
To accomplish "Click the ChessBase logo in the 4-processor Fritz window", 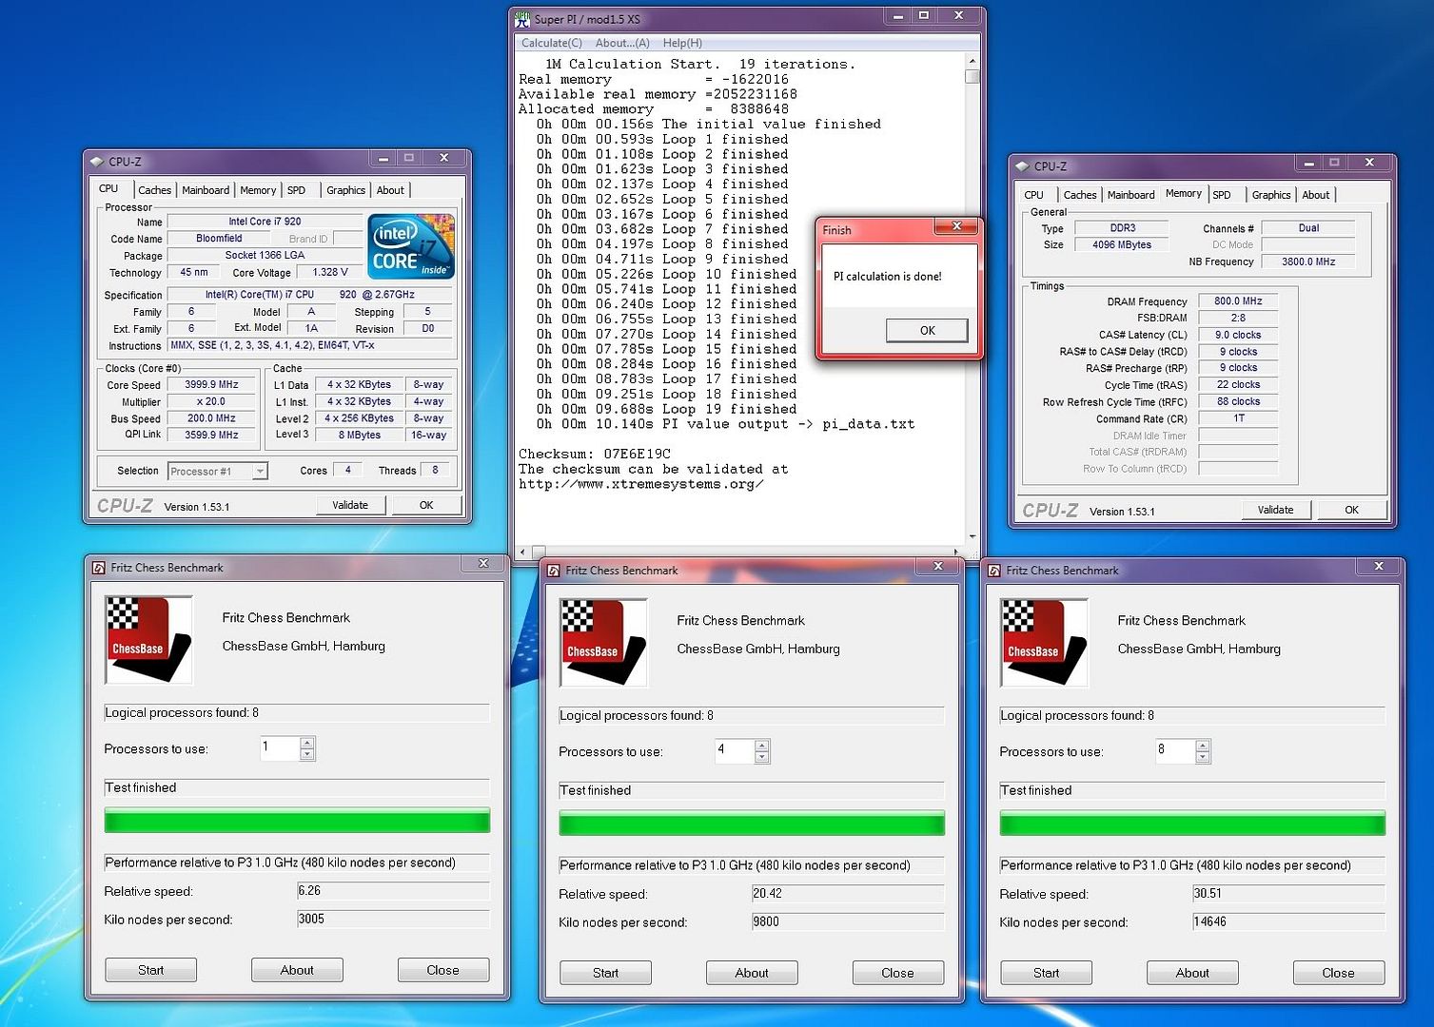I will (603, 643).
